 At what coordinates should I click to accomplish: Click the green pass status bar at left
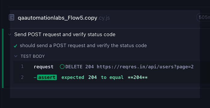[3, 58]
